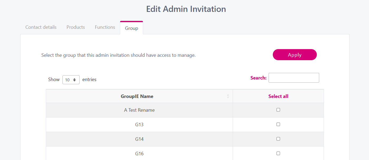This screenshot has width=369, height=160.
Task: Click the G16 group name cell
Action: (139, 154)
